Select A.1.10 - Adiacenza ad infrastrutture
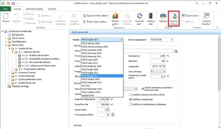Image resolution: width=221 pixels, height=129 pixels. coord(39,66)
